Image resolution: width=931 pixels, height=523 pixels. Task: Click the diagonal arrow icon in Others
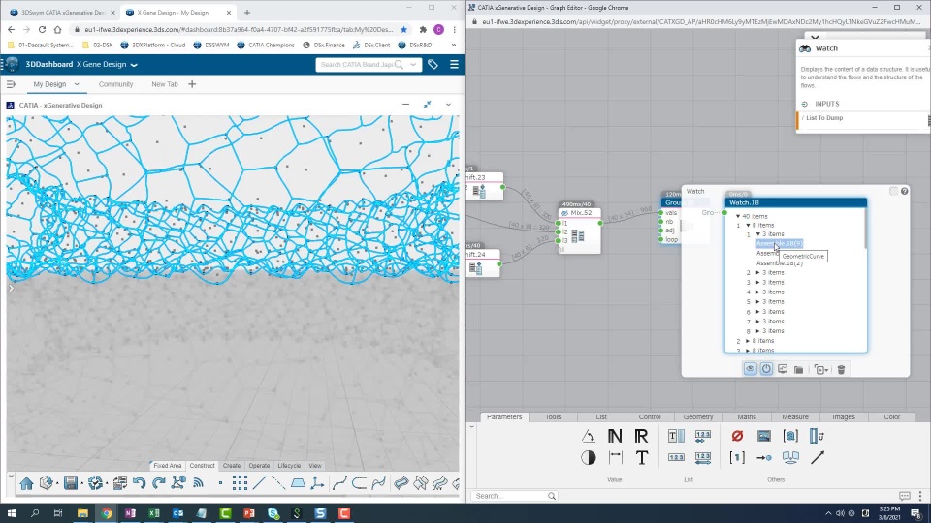coord(818,457)
